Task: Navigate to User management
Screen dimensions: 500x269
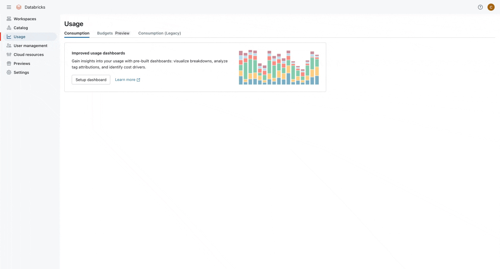Action: [30, 46]
